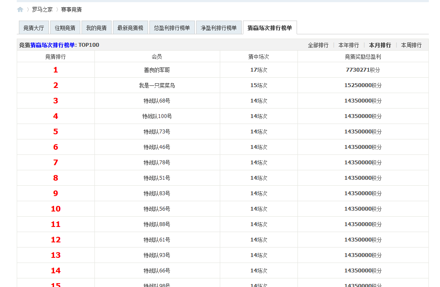440x287 pixels.
Task: Switch to the 净盈利排行榜单 tab
Action: pyautogui.click(x=219, y=27)
